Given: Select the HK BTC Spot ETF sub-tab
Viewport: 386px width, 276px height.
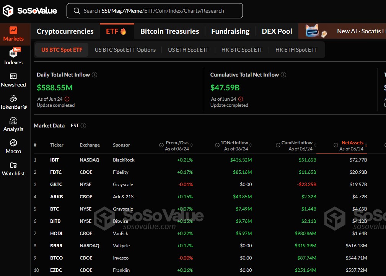Looking at the screenshot, I should 242,50.
